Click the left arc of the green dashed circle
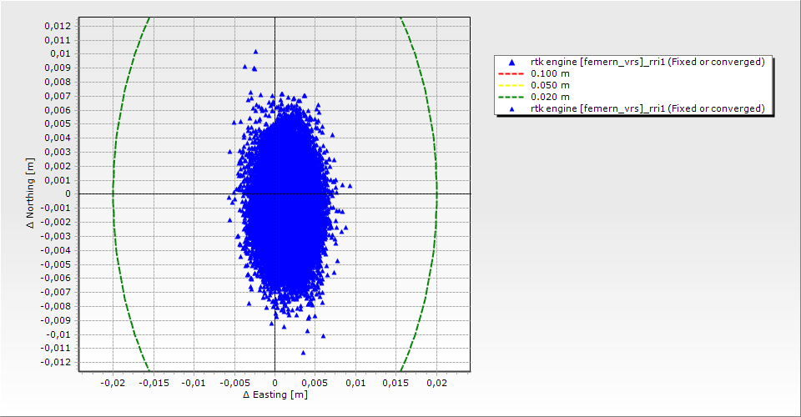The image size is (801, 417). point(113,193)
